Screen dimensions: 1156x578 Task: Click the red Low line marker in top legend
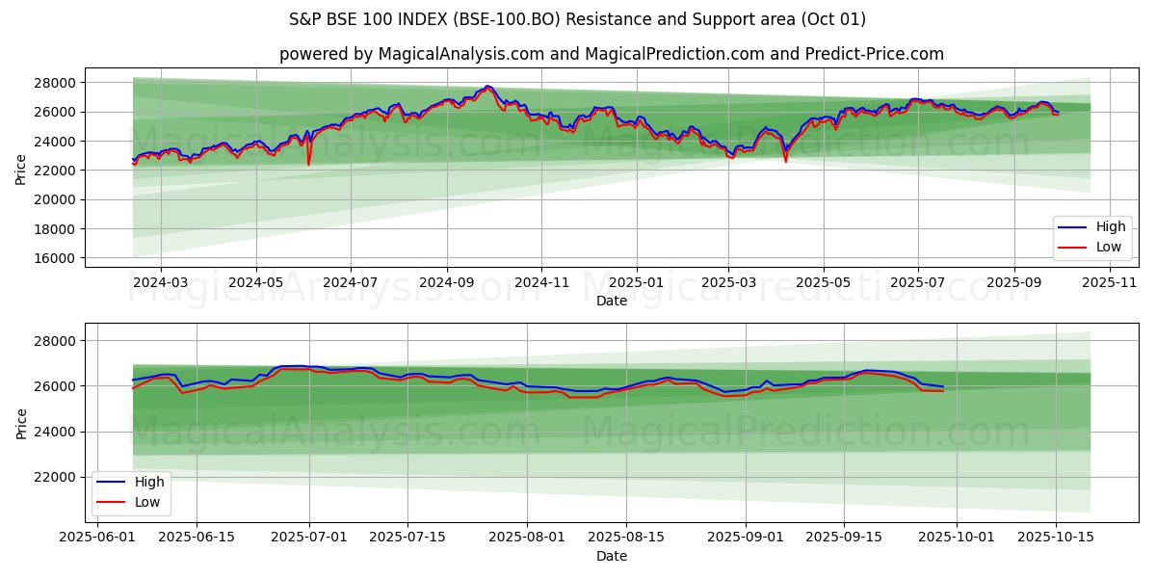tap(1073, 247)
